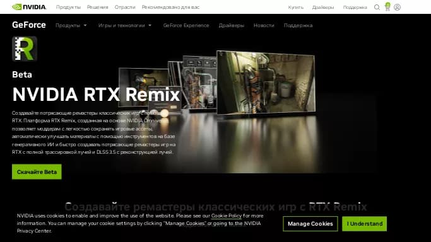
Task: Open Продукты in the top NVIDIA menu
Action: point(68,7)
